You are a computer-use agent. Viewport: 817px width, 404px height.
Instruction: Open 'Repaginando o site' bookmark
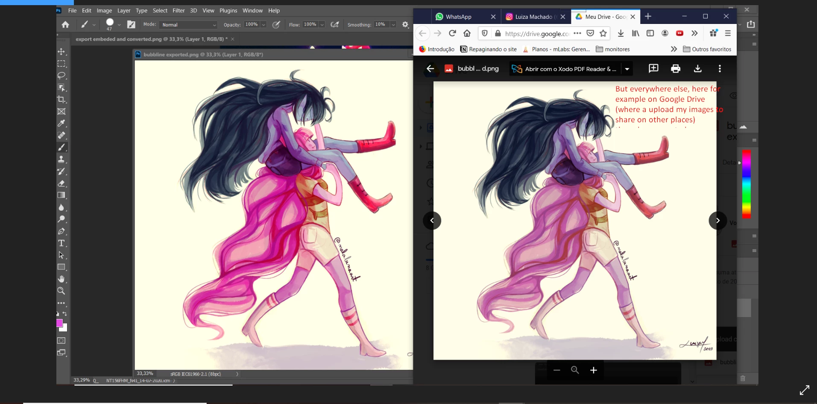(x=489, y=49)
